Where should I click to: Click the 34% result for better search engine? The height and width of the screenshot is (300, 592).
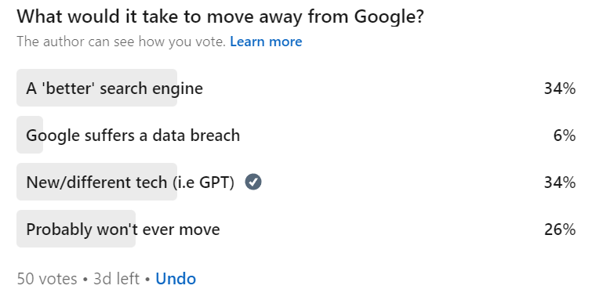560,89
